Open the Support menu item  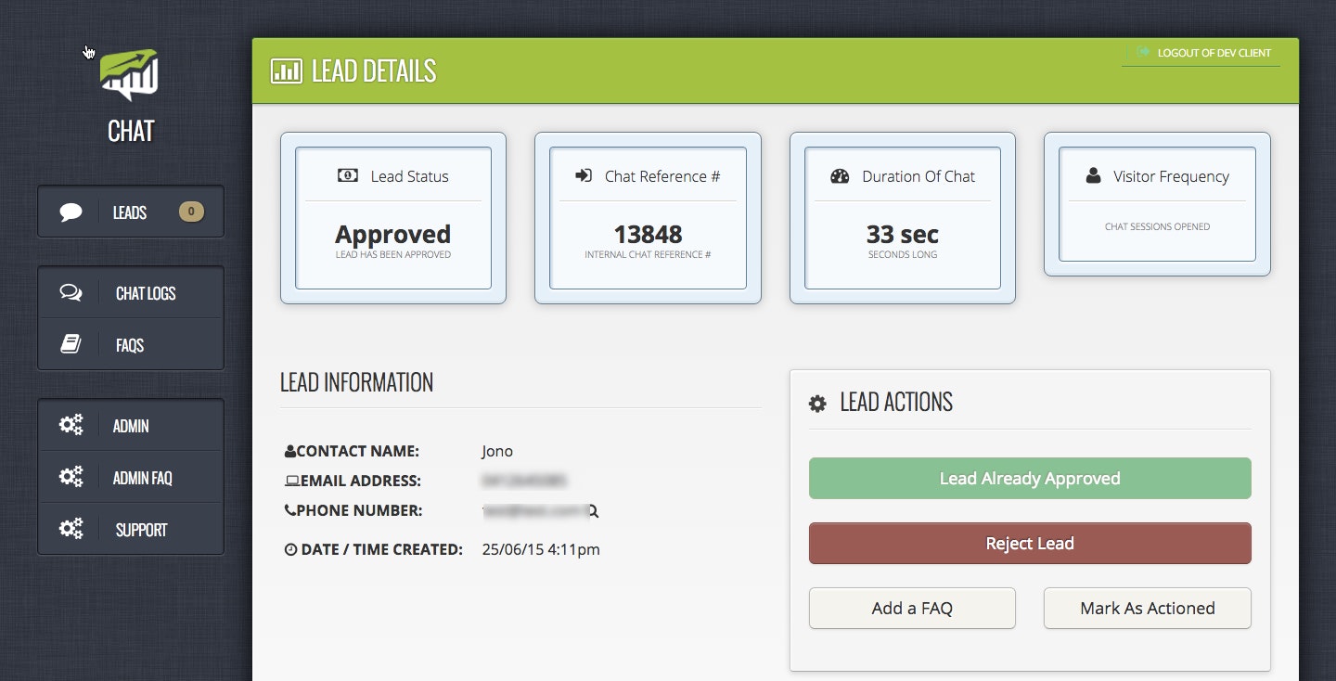point(131,529)
